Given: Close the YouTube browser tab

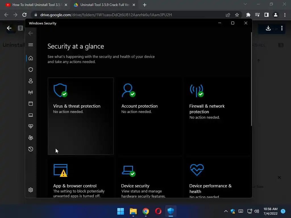Looking at the screenshot, I should [x=66, y=5].
